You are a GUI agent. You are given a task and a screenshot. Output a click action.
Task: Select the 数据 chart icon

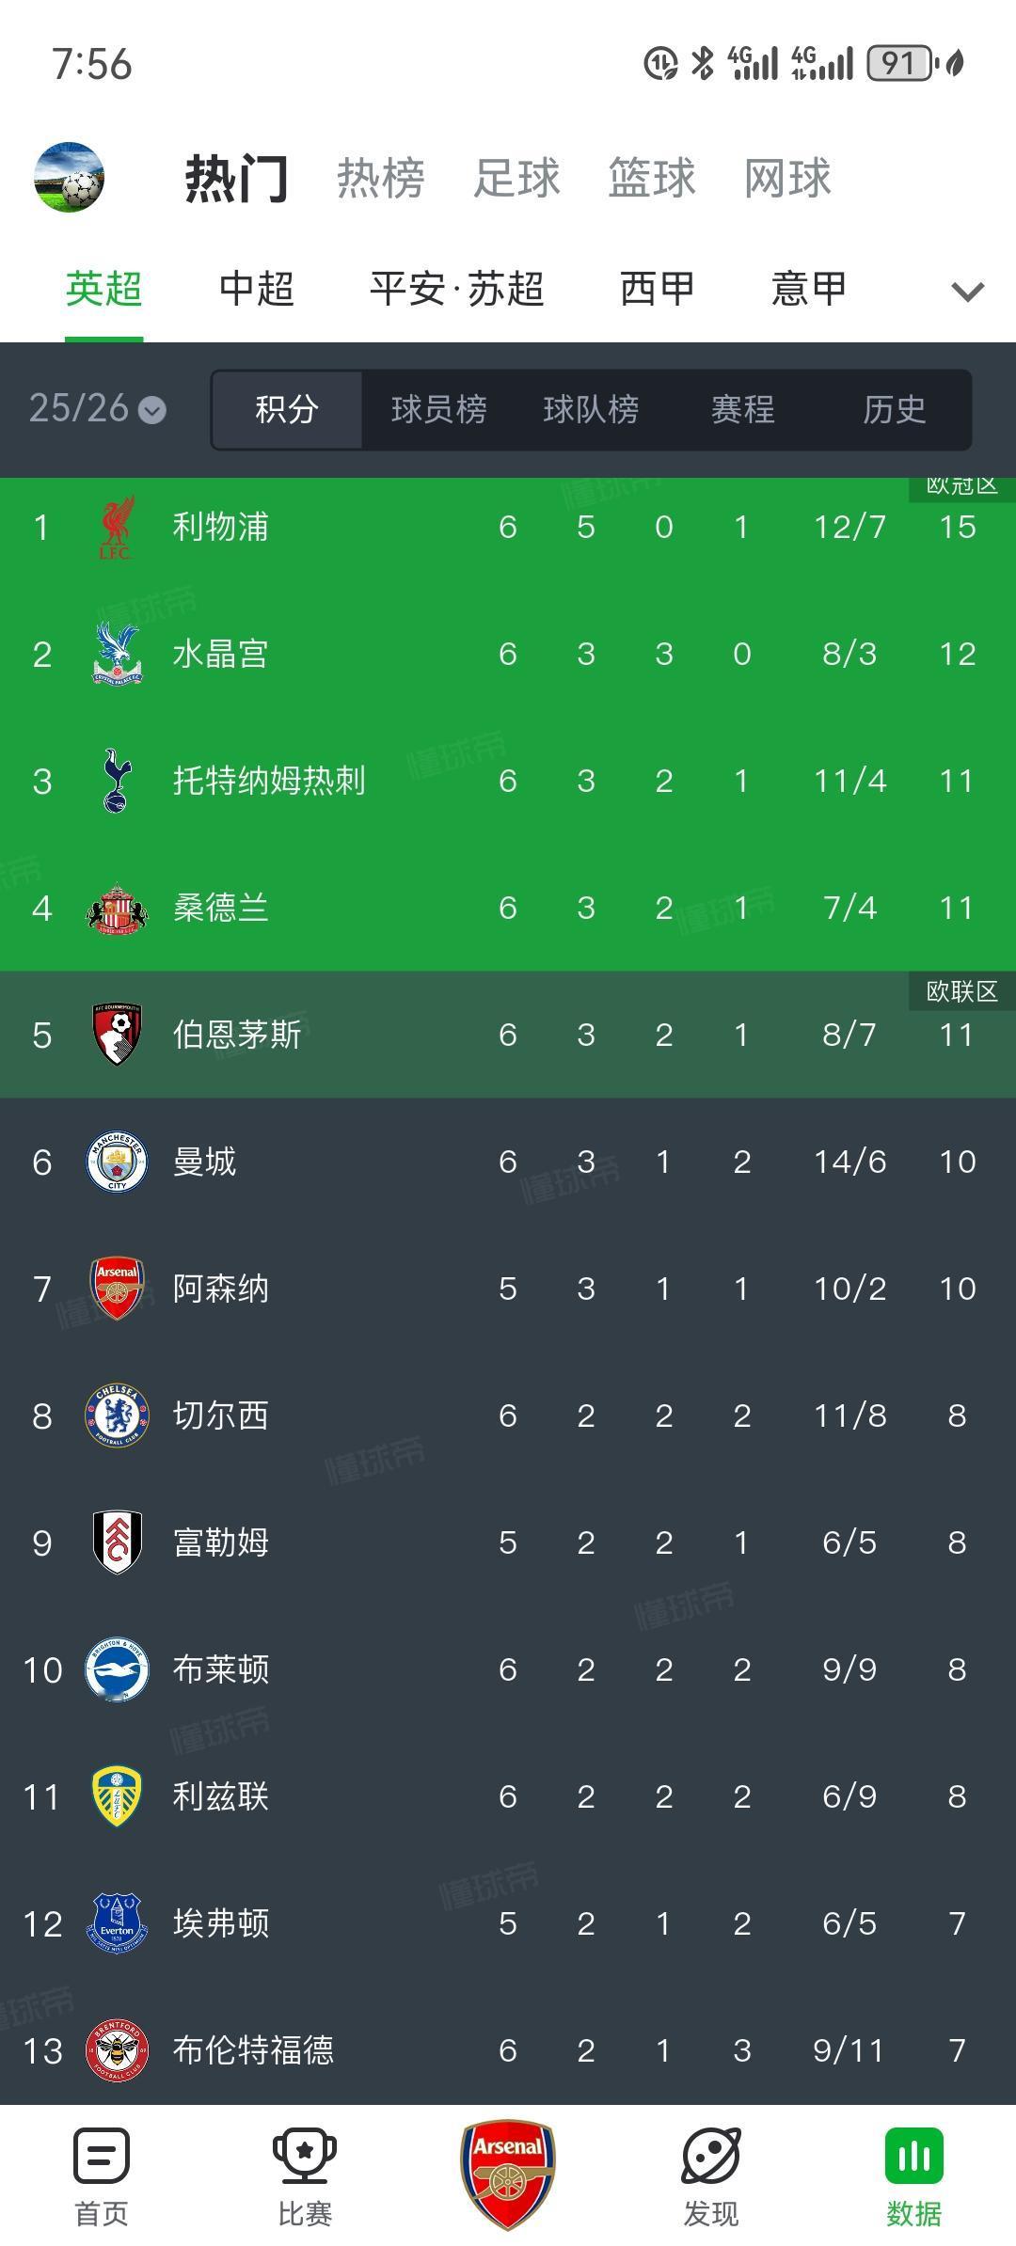[914, 2155]
